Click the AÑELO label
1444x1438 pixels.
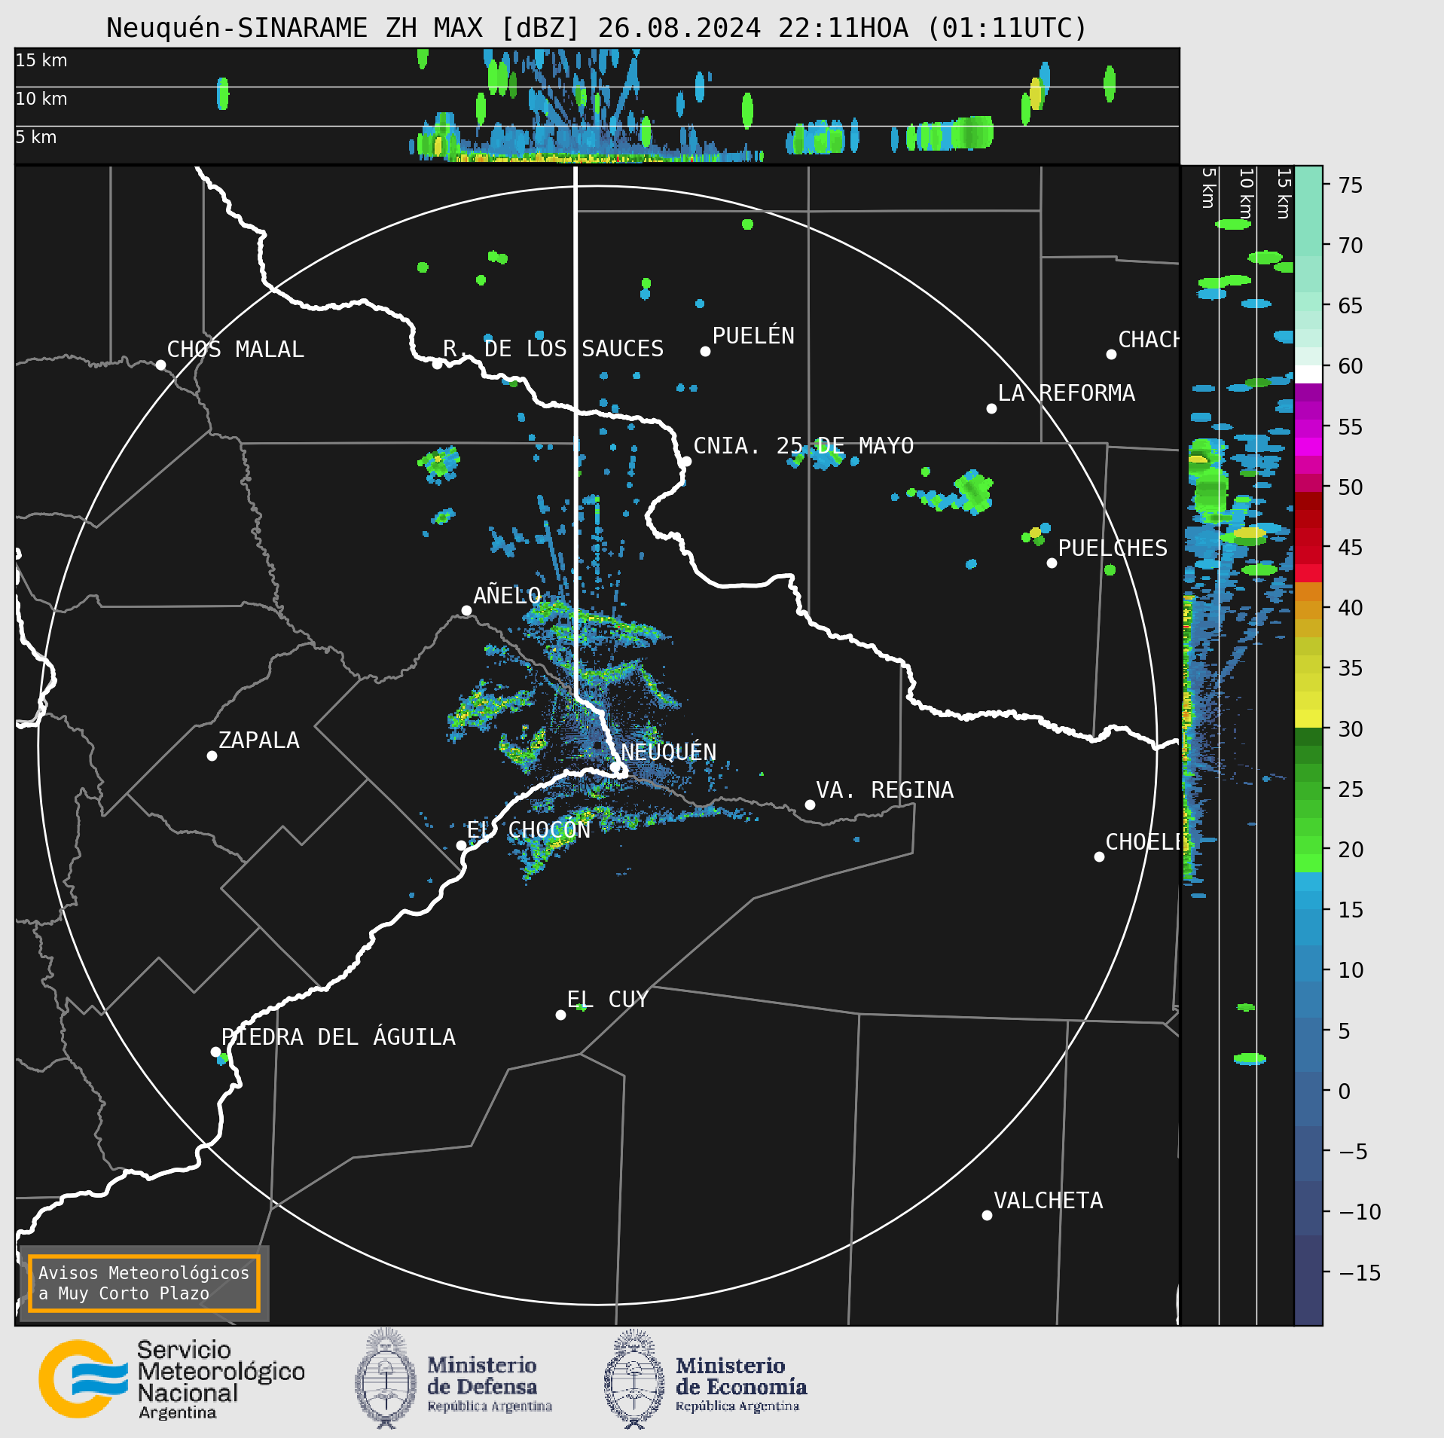point(507,595)
